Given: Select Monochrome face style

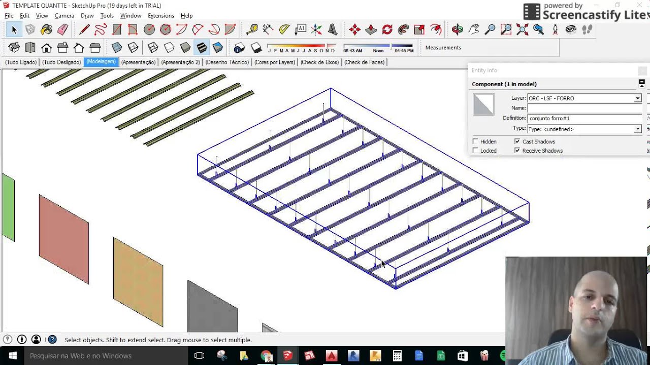Looking at the screenshot, I should click(x=218, y=48).
